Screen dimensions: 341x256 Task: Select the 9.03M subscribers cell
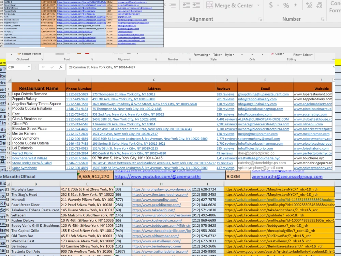(238, 176)
